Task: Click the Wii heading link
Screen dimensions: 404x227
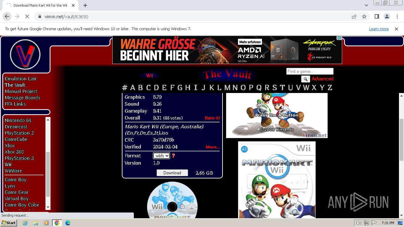Action: coord(149,76)
